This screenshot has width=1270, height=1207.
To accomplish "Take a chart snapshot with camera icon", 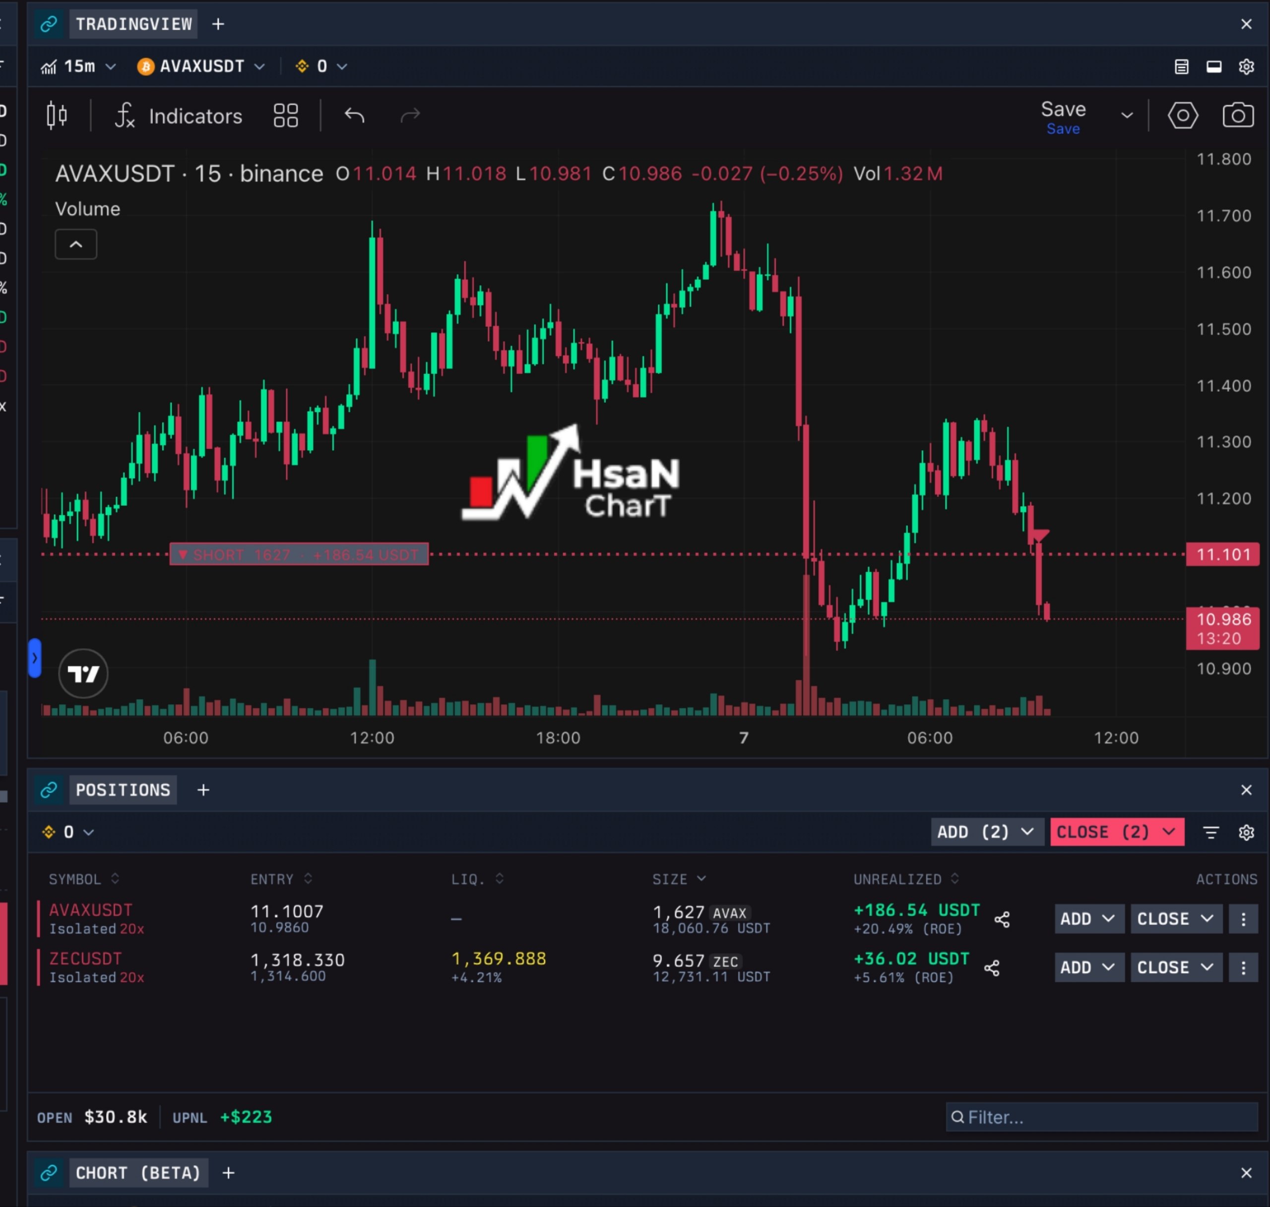I will [1238, 116].
